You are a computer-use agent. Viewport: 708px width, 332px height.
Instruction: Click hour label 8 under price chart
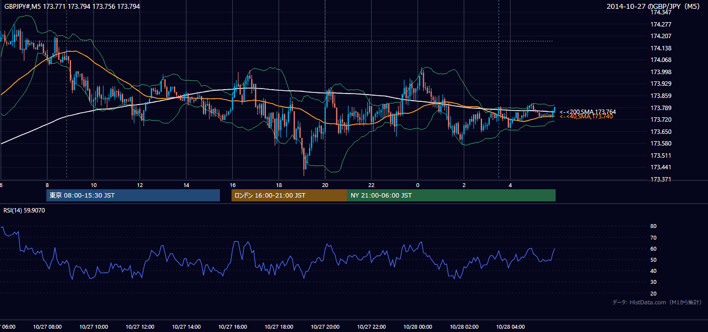click(47, 185)
